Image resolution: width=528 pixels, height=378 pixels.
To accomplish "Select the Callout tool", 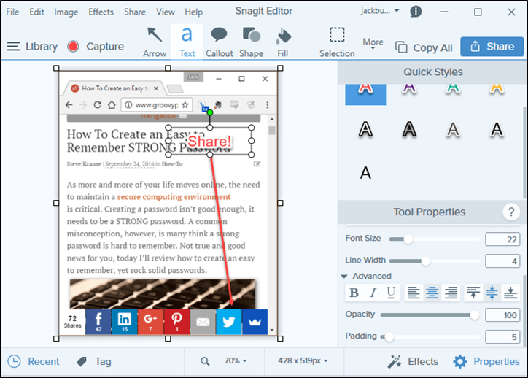I will 220,42.
